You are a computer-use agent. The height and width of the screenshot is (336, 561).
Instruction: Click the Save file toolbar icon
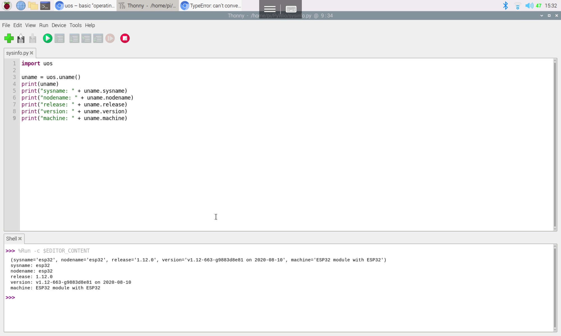[33, 38]
